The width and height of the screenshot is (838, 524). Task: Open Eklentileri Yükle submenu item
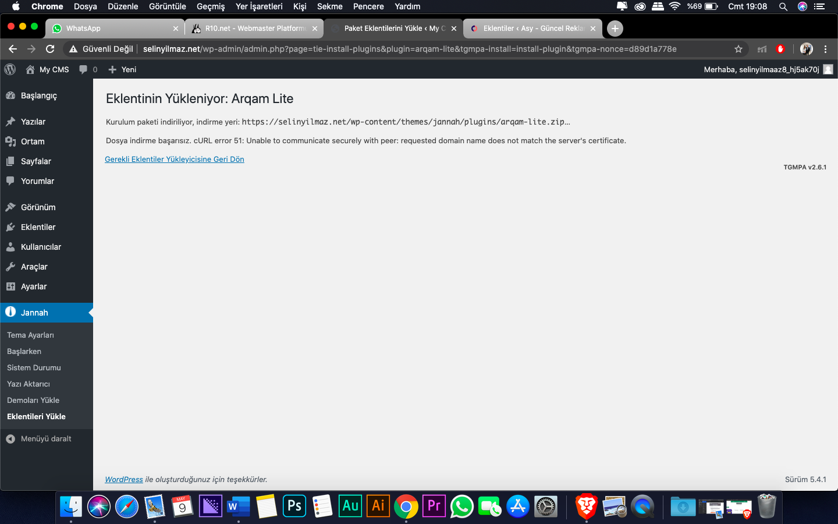tap(36, 416)
